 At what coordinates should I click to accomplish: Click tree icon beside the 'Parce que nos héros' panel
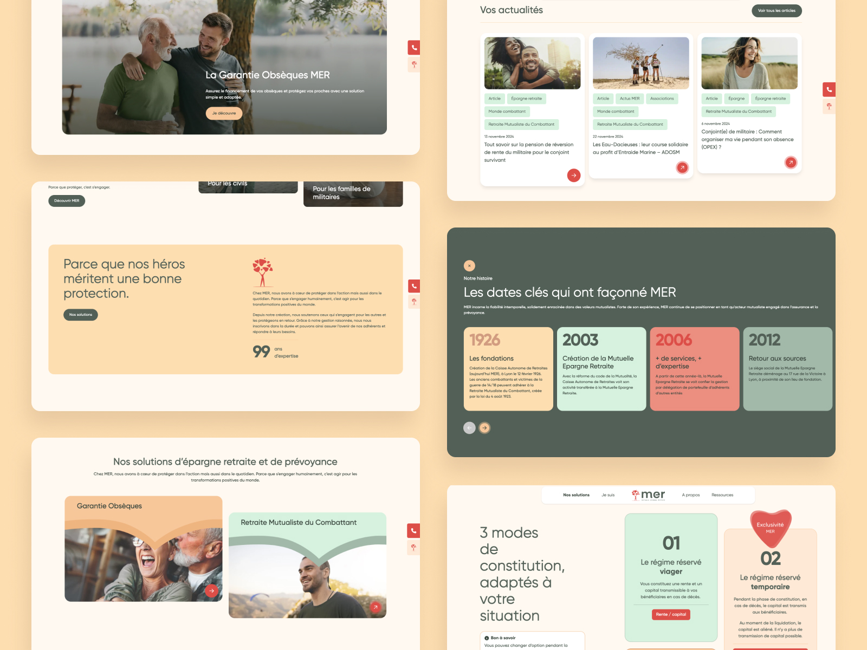(x=414, y=302)
